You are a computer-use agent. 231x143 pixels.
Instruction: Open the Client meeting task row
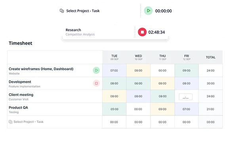point(55,96)
